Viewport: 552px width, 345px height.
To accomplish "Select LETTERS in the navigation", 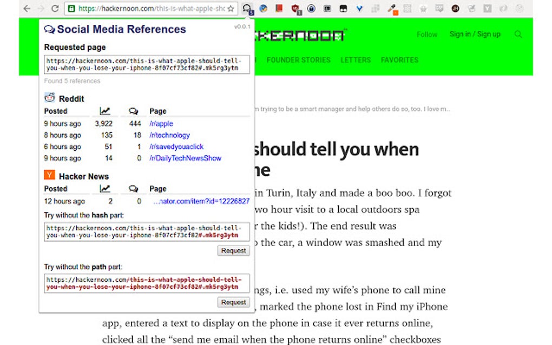I will [x=356, y=60].
